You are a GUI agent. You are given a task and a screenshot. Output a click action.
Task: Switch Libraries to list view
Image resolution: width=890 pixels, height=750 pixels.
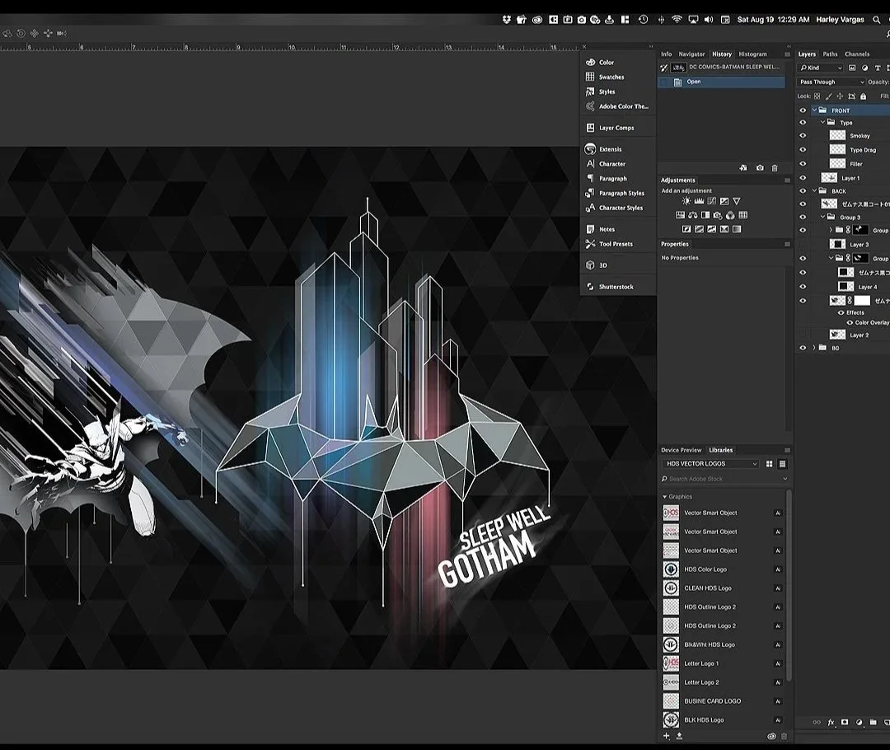click(782, 464)
